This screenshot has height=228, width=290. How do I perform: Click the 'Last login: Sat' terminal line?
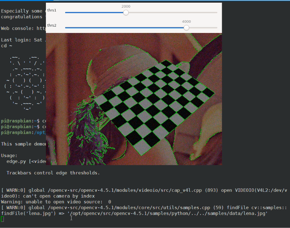click(x=23, y=40)
